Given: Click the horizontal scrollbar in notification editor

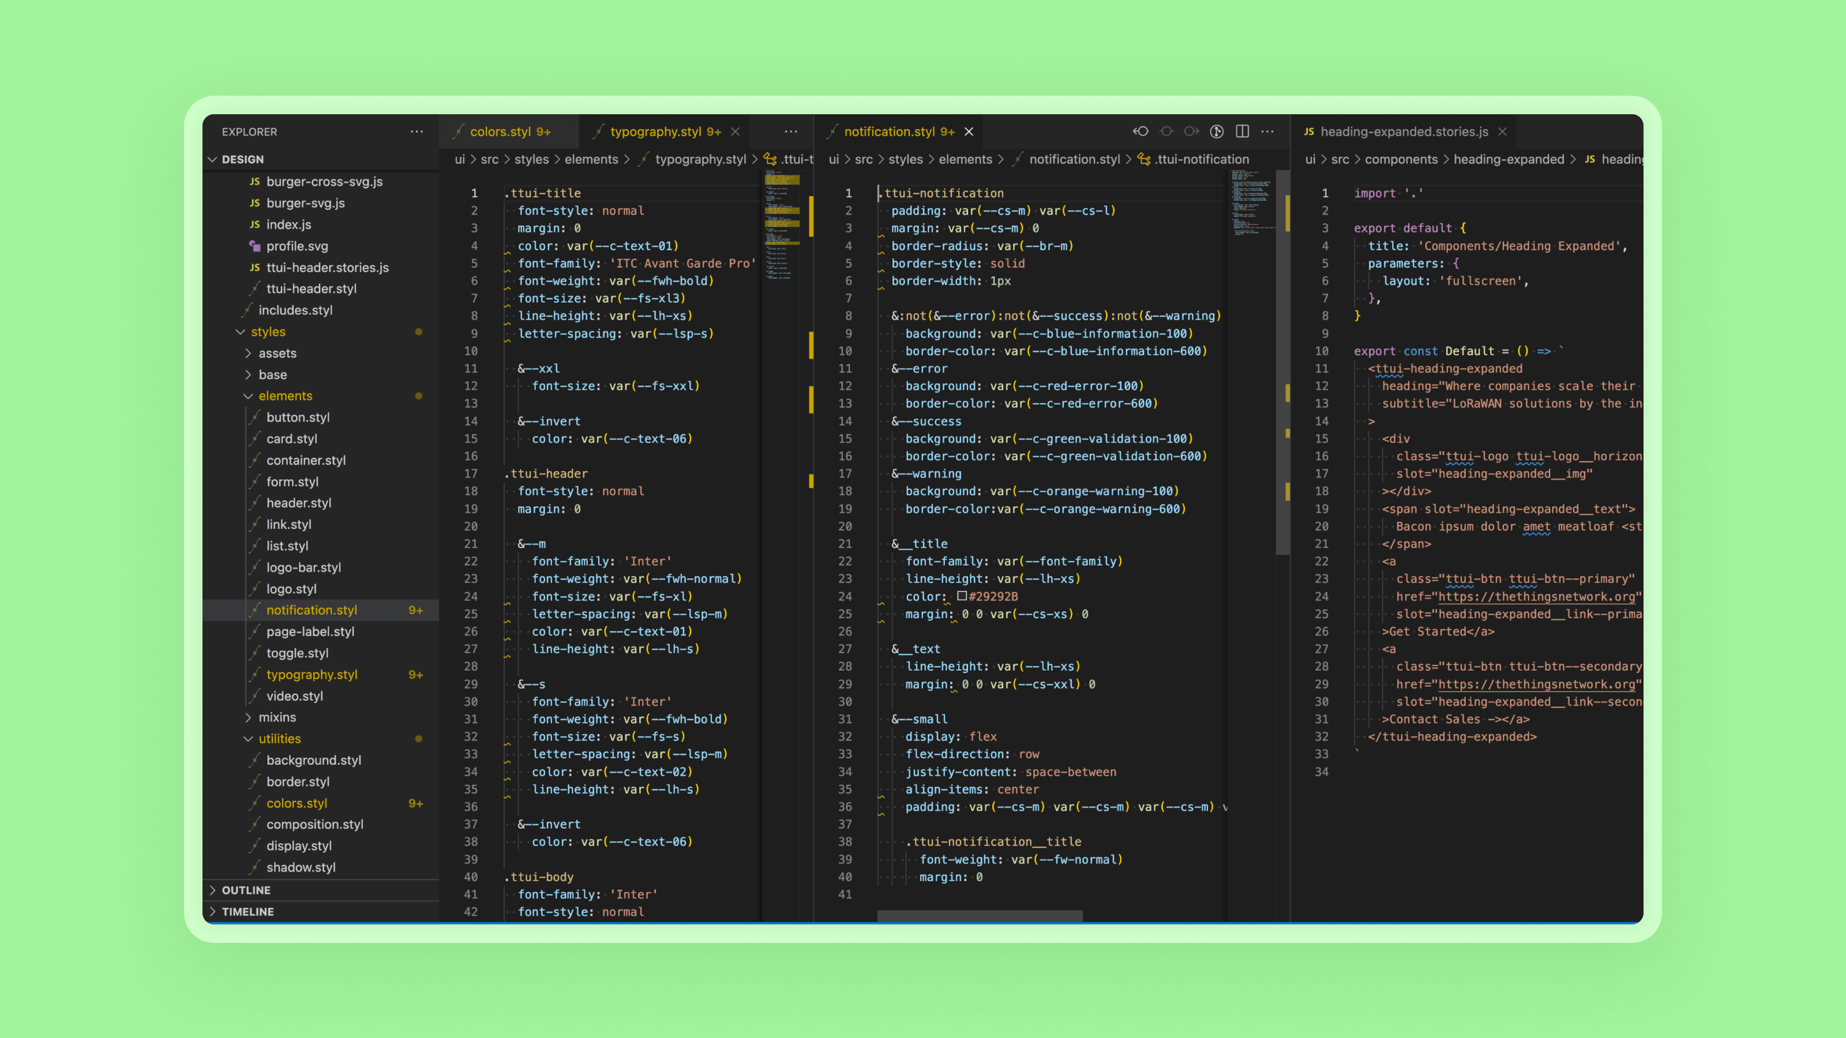Looking at the screenshot, I should pyautogui.click(x=979, y=916).
